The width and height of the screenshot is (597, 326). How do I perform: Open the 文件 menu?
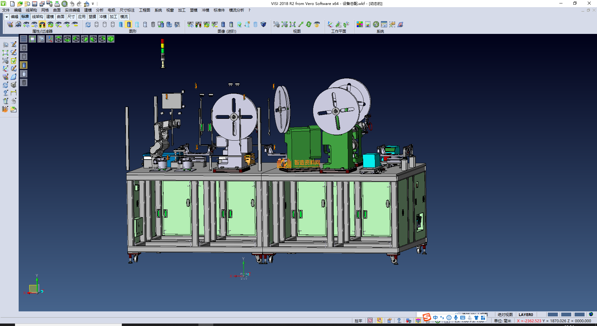pos(6,10)
